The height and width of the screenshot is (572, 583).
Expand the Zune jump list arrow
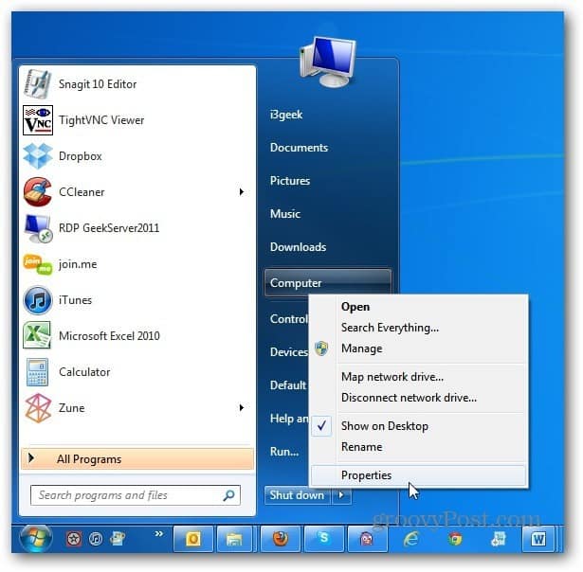click(x=242, y=408)
